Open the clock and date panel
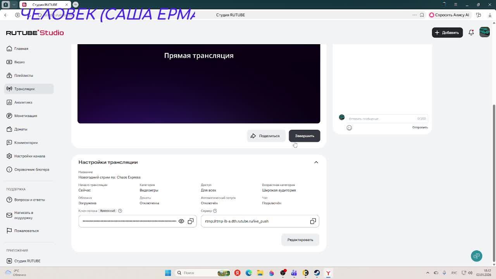 coord(484,273)
